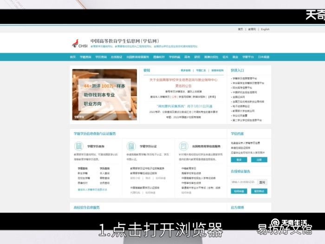The width and height of the screenshot is (325, 244).
Task: Switch site language via English link
Action: [265, 29]
